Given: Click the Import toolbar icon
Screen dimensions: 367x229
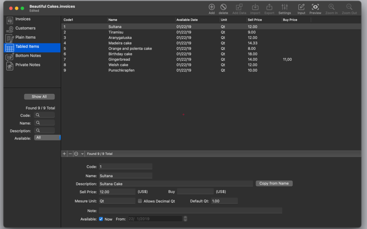Looking at the screenshot, I should [255, 7].
